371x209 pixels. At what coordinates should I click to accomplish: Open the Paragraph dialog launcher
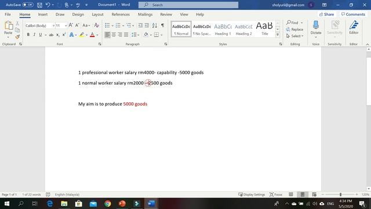tap(166, 44)
